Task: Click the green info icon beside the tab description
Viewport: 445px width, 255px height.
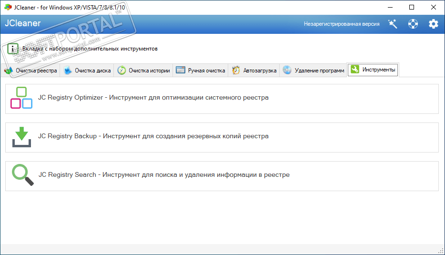Action: tap(13, 49)
